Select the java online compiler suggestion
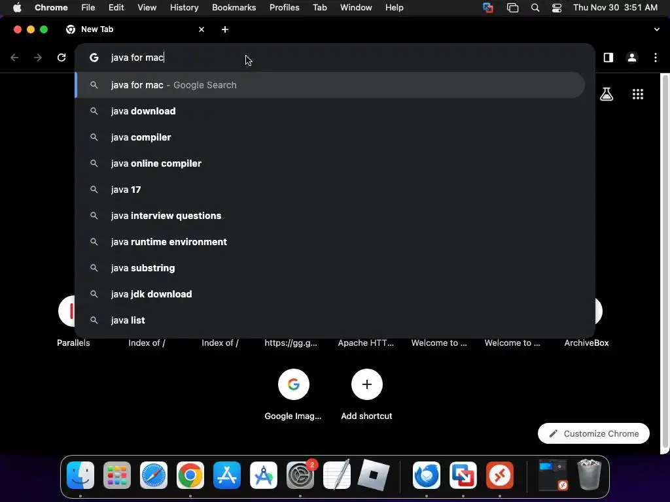The height and width of the screenshot is (502, 670). (330, 163)
